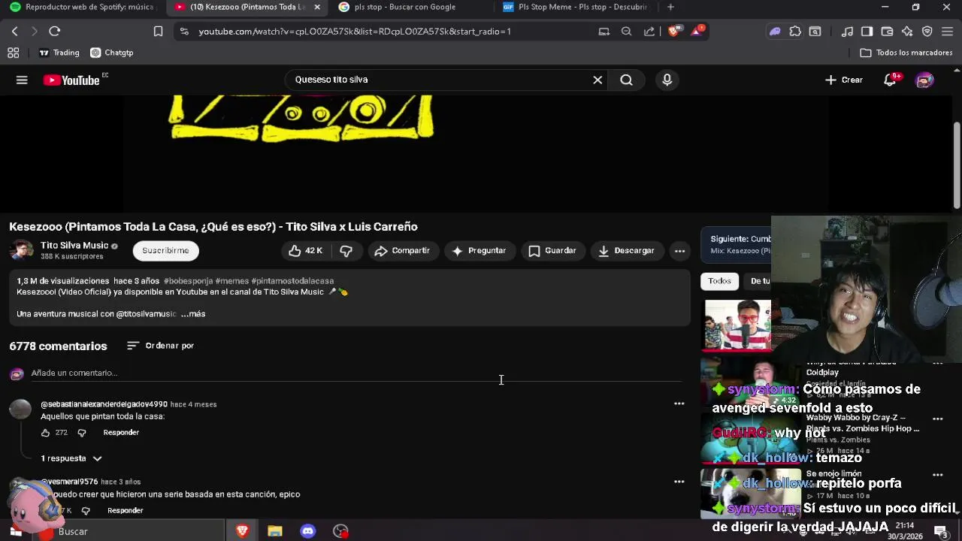Go to the YouTube home logo
This screenshot has height=541, width=962.
(x=71, y=80)
